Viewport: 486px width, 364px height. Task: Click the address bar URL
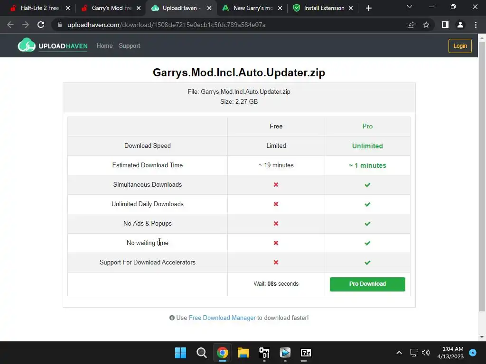tap(166, 25)
